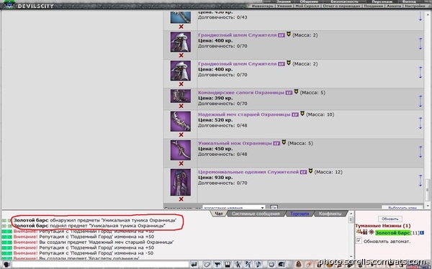Image resolution: width=432 pixels, height=269 pixels.
Task: Open Отчет о переводах submenu link
Action: pos(341,6)
